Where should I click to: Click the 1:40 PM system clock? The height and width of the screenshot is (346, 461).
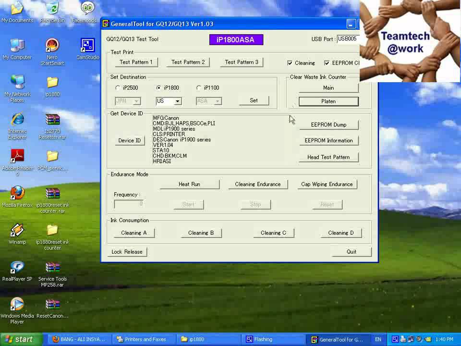[x=444, y=339]
